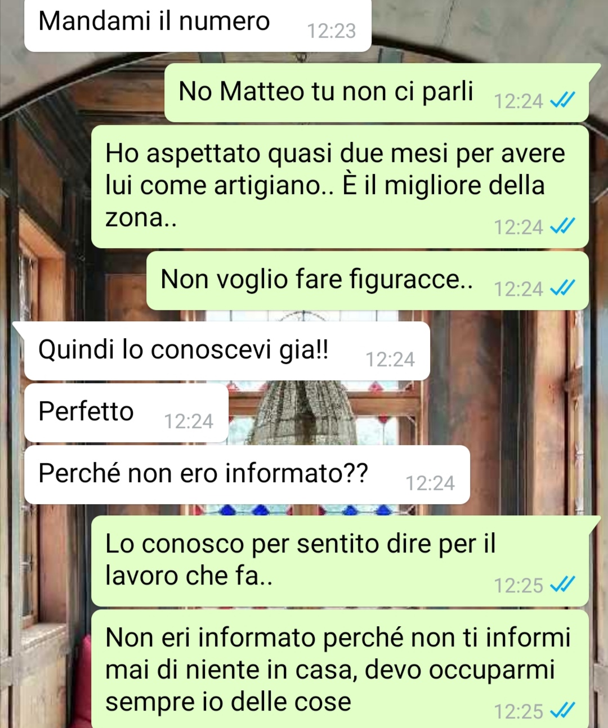This screenshot has height=728, width=608.
Task: Tap the "Ho aspettato quasi due mesi" message bubble
Action: click(340, 187)
